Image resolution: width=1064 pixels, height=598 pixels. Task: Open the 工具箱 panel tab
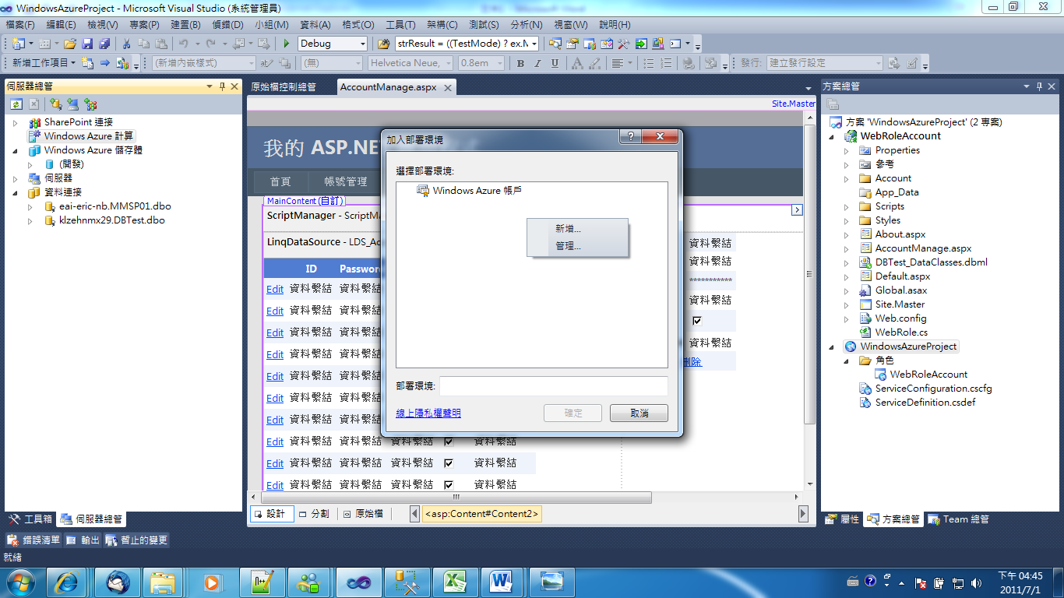point(30,519)
